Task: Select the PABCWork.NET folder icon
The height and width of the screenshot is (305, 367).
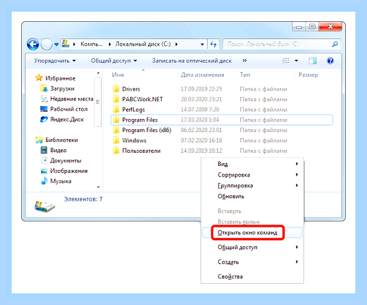Action: click(116, 99)
